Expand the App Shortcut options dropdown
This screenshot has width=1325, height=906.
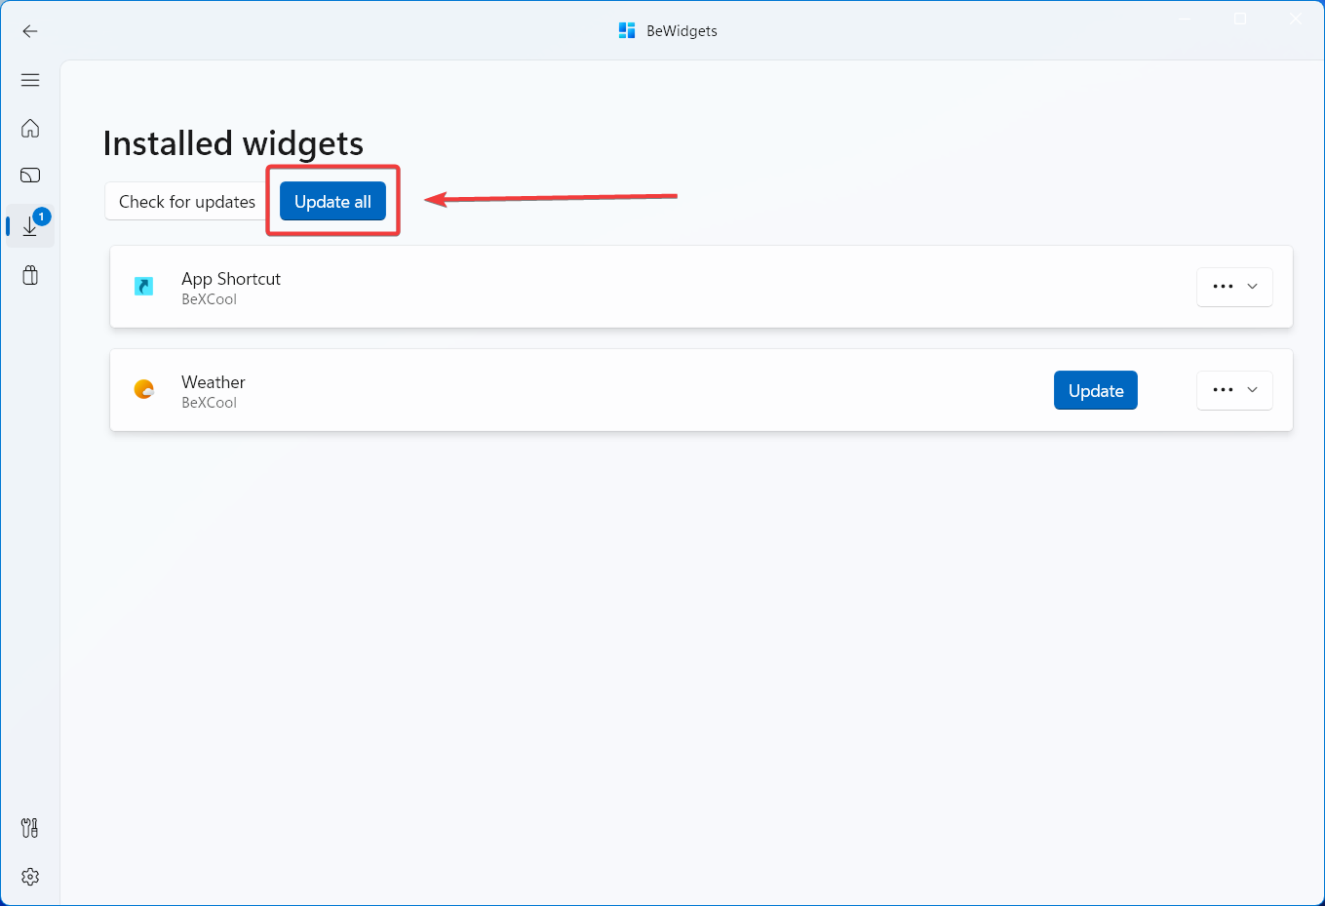coord(1234,287)
